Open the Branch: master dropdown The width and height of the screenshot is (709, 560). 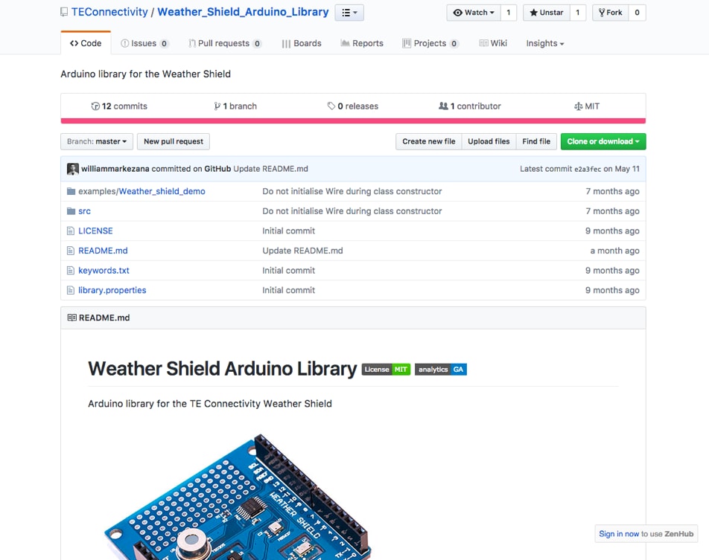coord(96,141)
